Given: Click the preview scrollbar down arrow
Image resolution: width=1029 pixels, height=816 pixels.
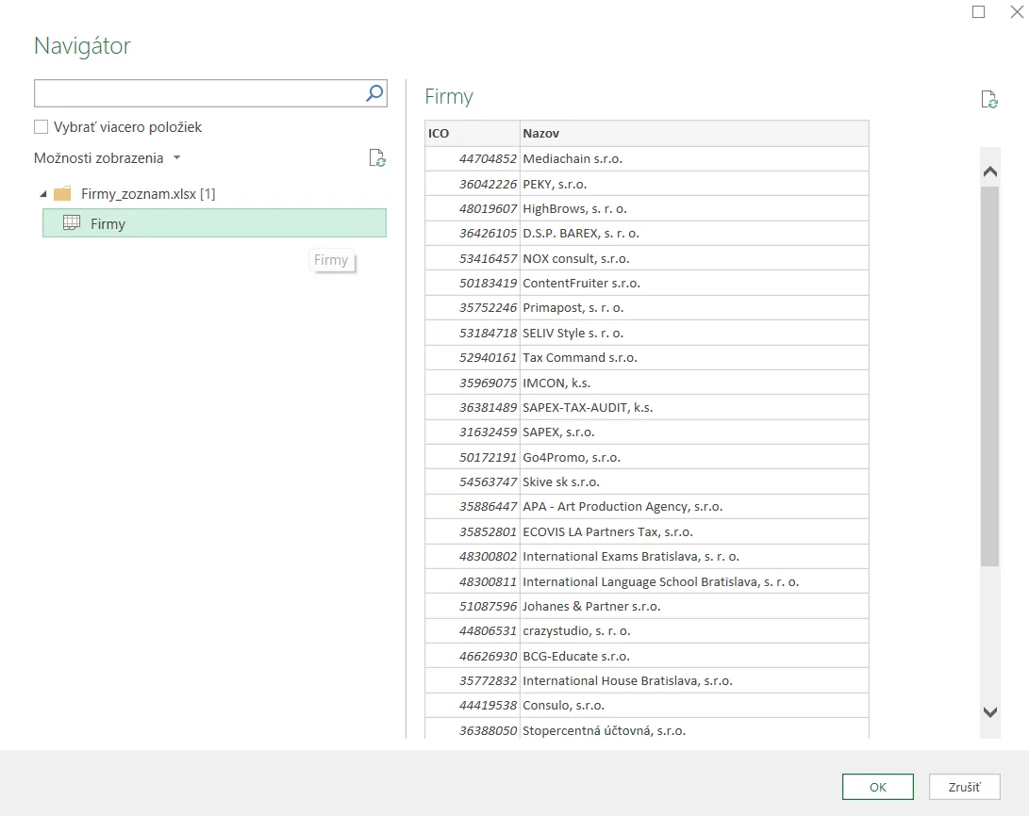Looking at the screenshot, I should pyautogui.click(x=990, y=711).
